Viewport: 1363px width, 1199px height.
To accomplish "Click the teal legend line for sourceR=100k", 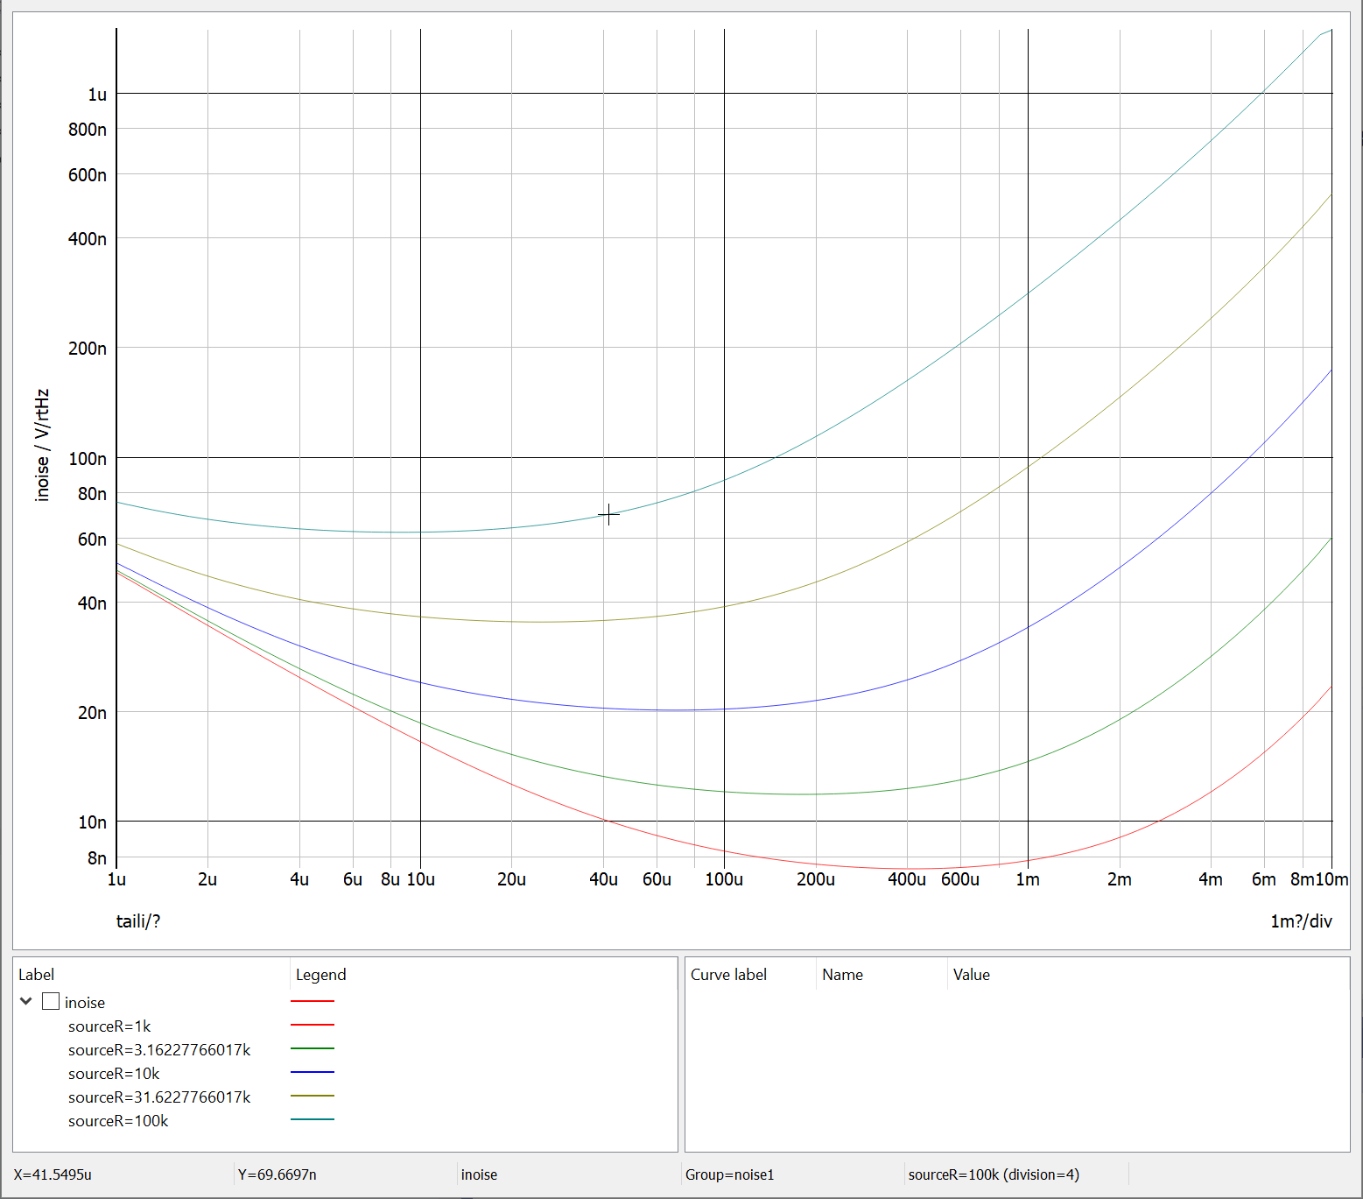I will [312, 1119].
